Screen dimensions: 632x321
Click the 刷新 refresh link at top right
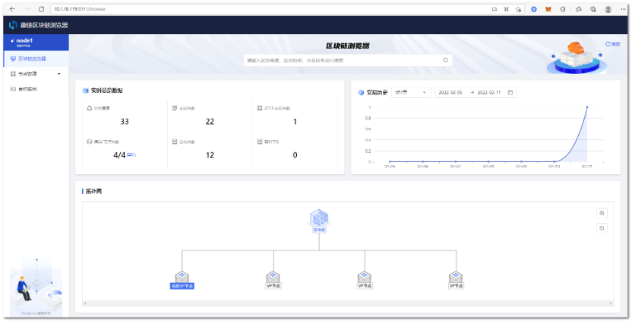point(613,44)
